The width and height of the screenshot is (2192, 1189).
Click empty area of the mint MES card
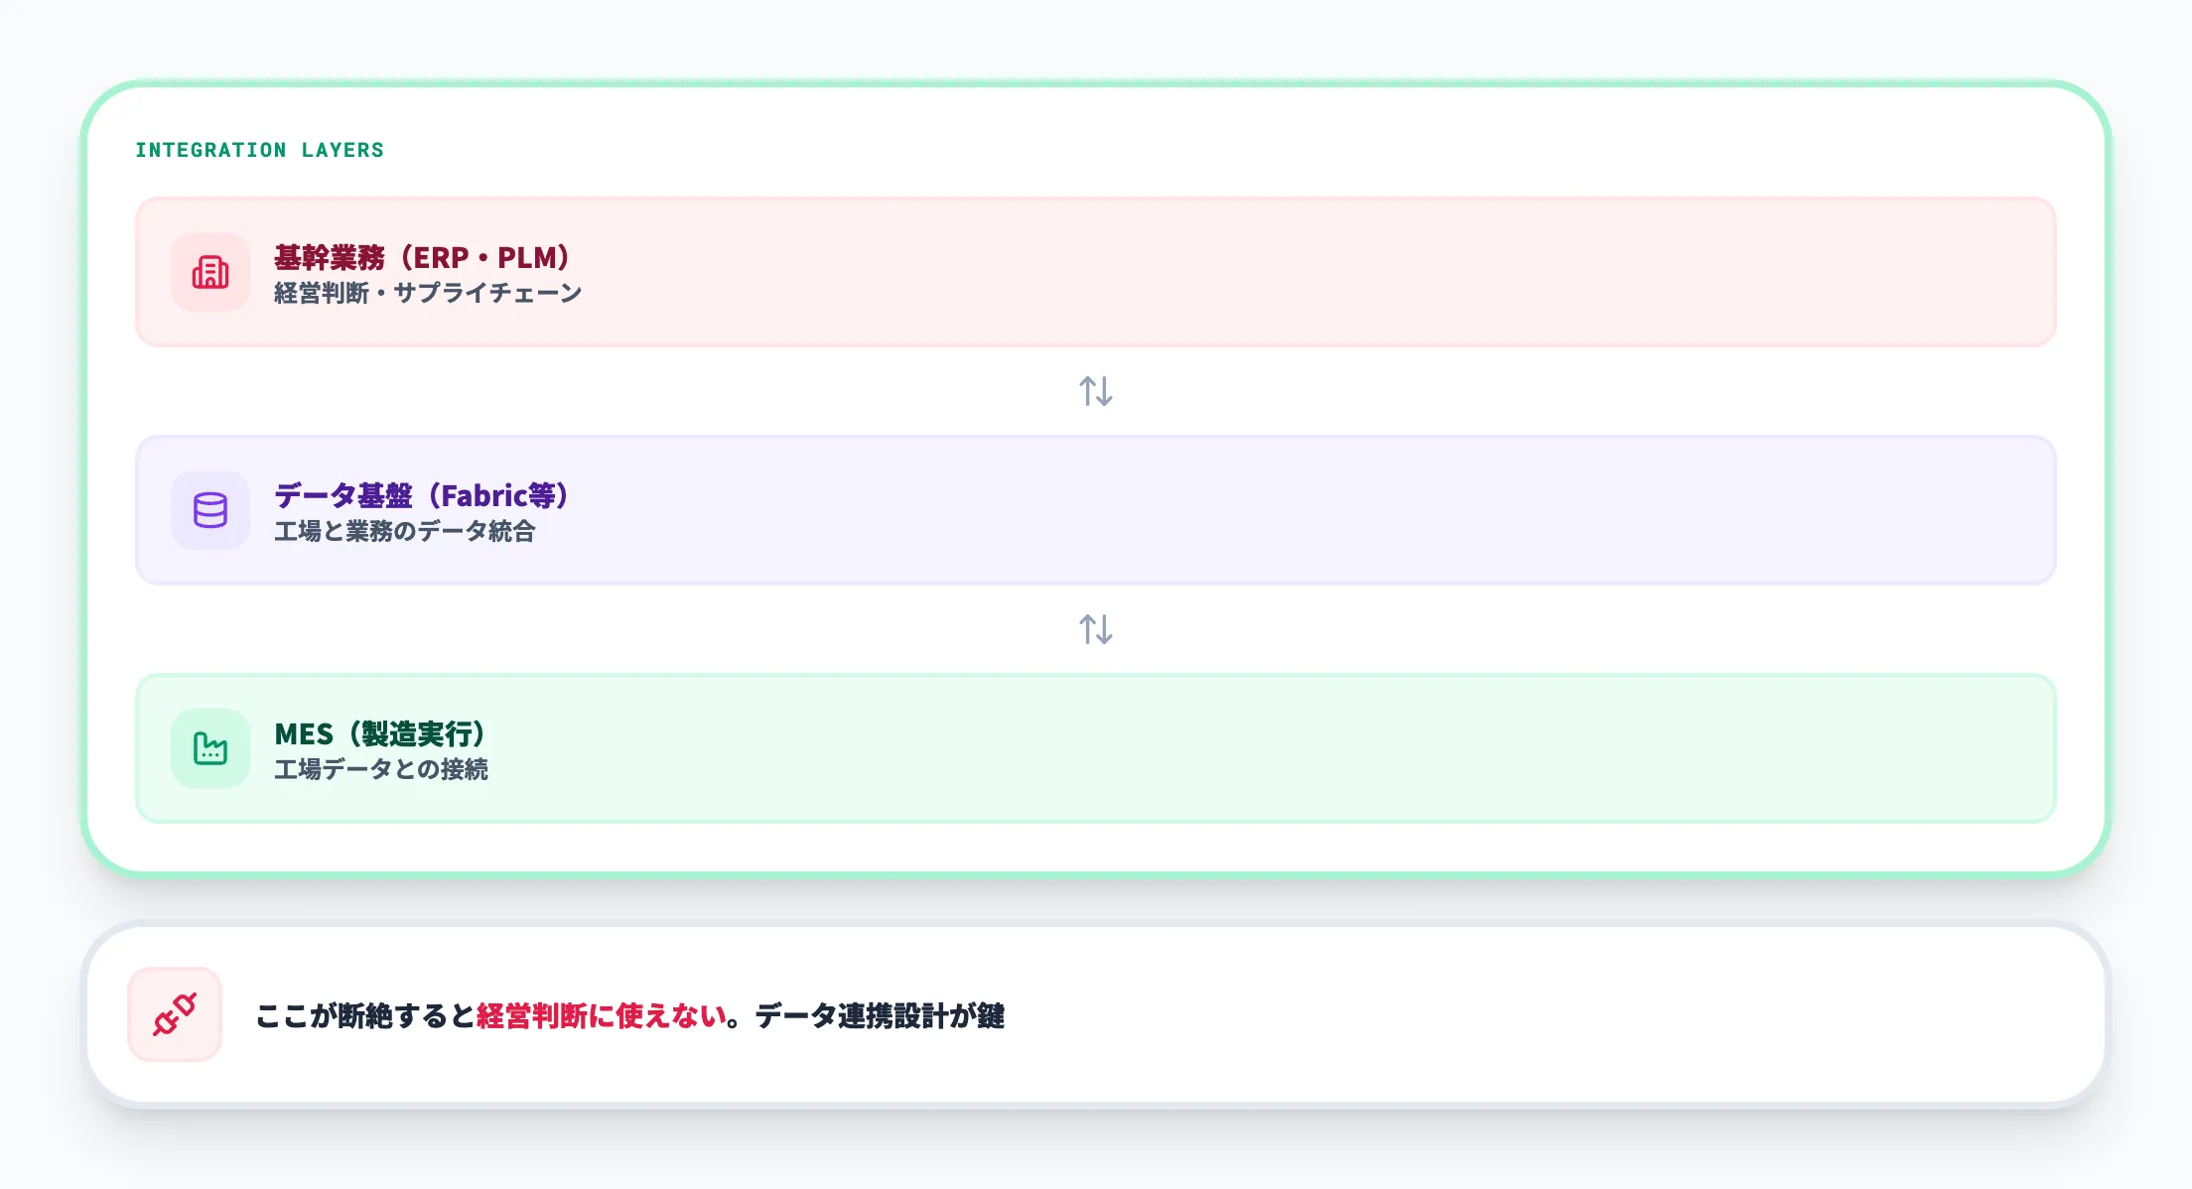[1291, 748]
